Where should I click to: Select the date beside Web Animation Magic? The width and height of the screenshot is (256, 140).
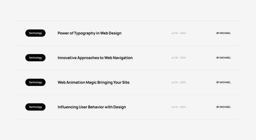click(x=178, y=82)
